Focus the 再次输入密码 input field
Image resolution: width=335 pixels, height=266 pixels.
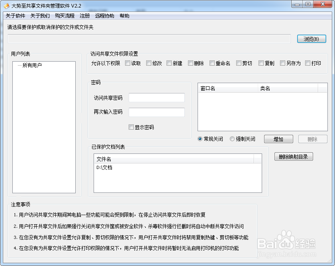[157, 112]
